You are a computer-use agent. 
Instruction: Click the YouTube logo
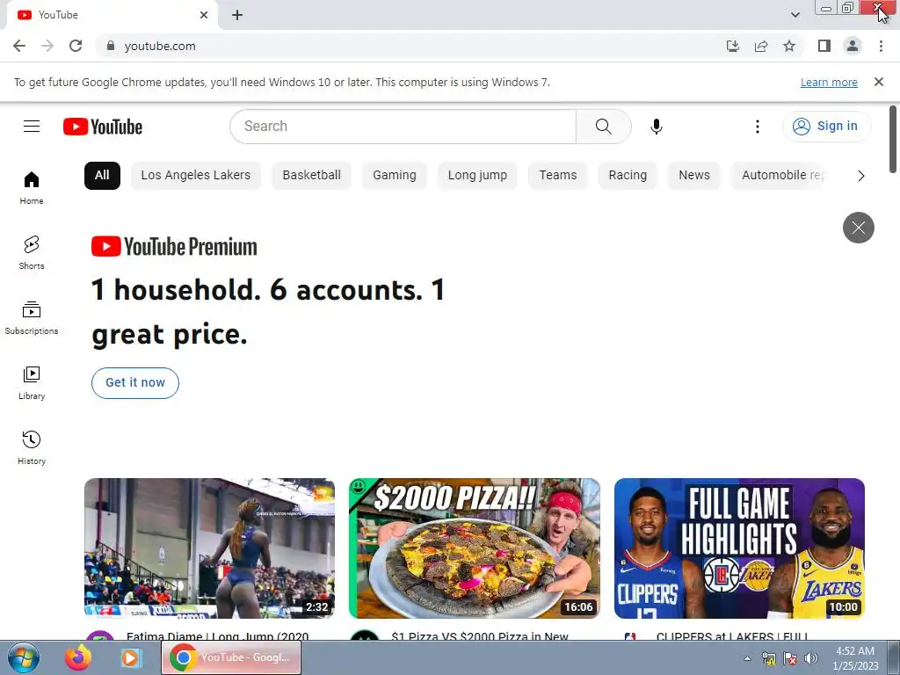point(103,127)
